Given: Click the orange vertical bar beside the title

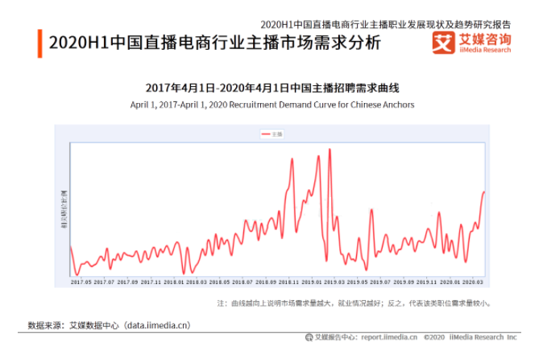Looking at the screenshot, I should pyautogui.click(x=39, y=43).
